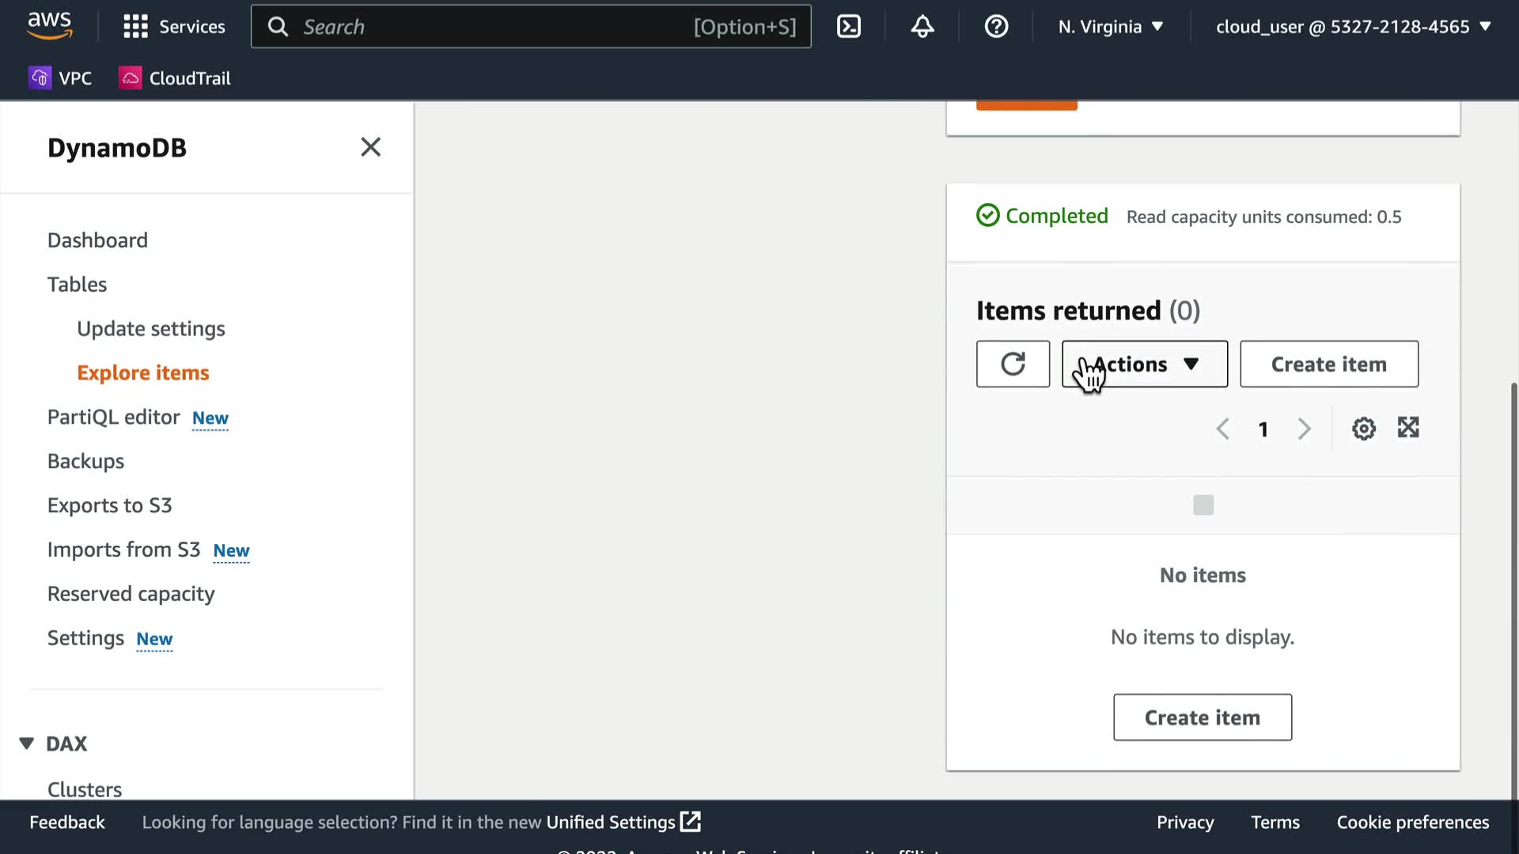
Task: Expand the results table to fullscreen
Action: click(x=1408, y=428)
